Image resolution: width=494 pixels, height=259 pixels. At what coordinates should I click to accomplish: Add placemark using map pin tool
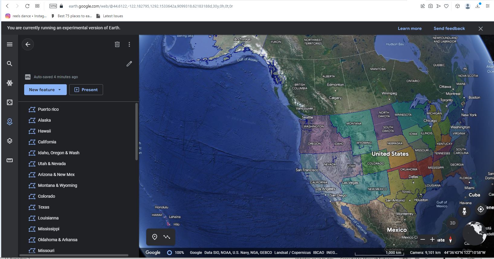tap(155, 237)
